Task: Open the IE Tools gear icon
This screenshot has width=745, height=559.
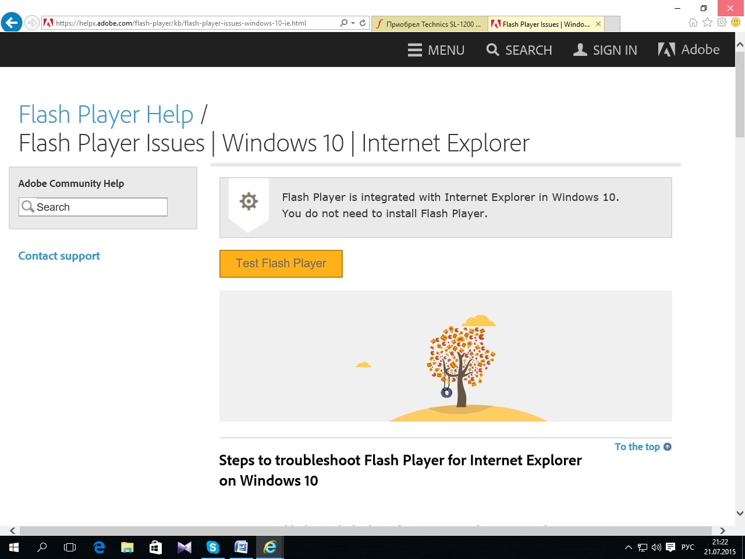Action: click(x=722, y=23)
